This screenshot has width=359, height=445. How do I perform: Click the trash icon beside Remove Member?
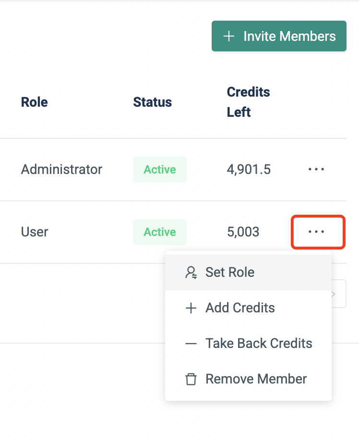pyautogui.click(x=191, y=379)
